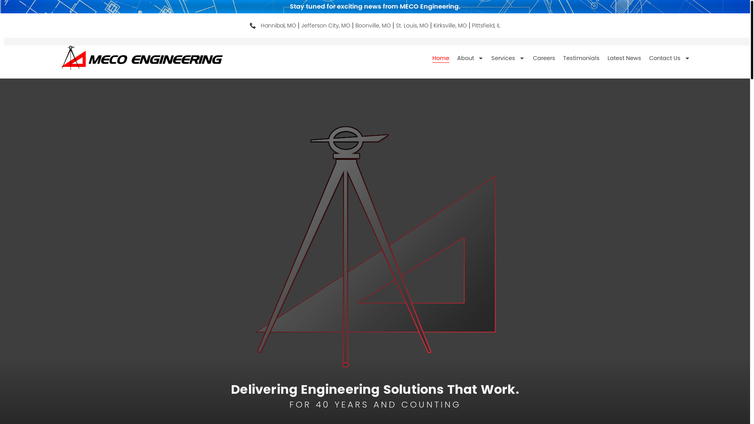Open the Contact Us menu item
The width and height of the screenshot is (754, 424).
[x=664, y=58]
